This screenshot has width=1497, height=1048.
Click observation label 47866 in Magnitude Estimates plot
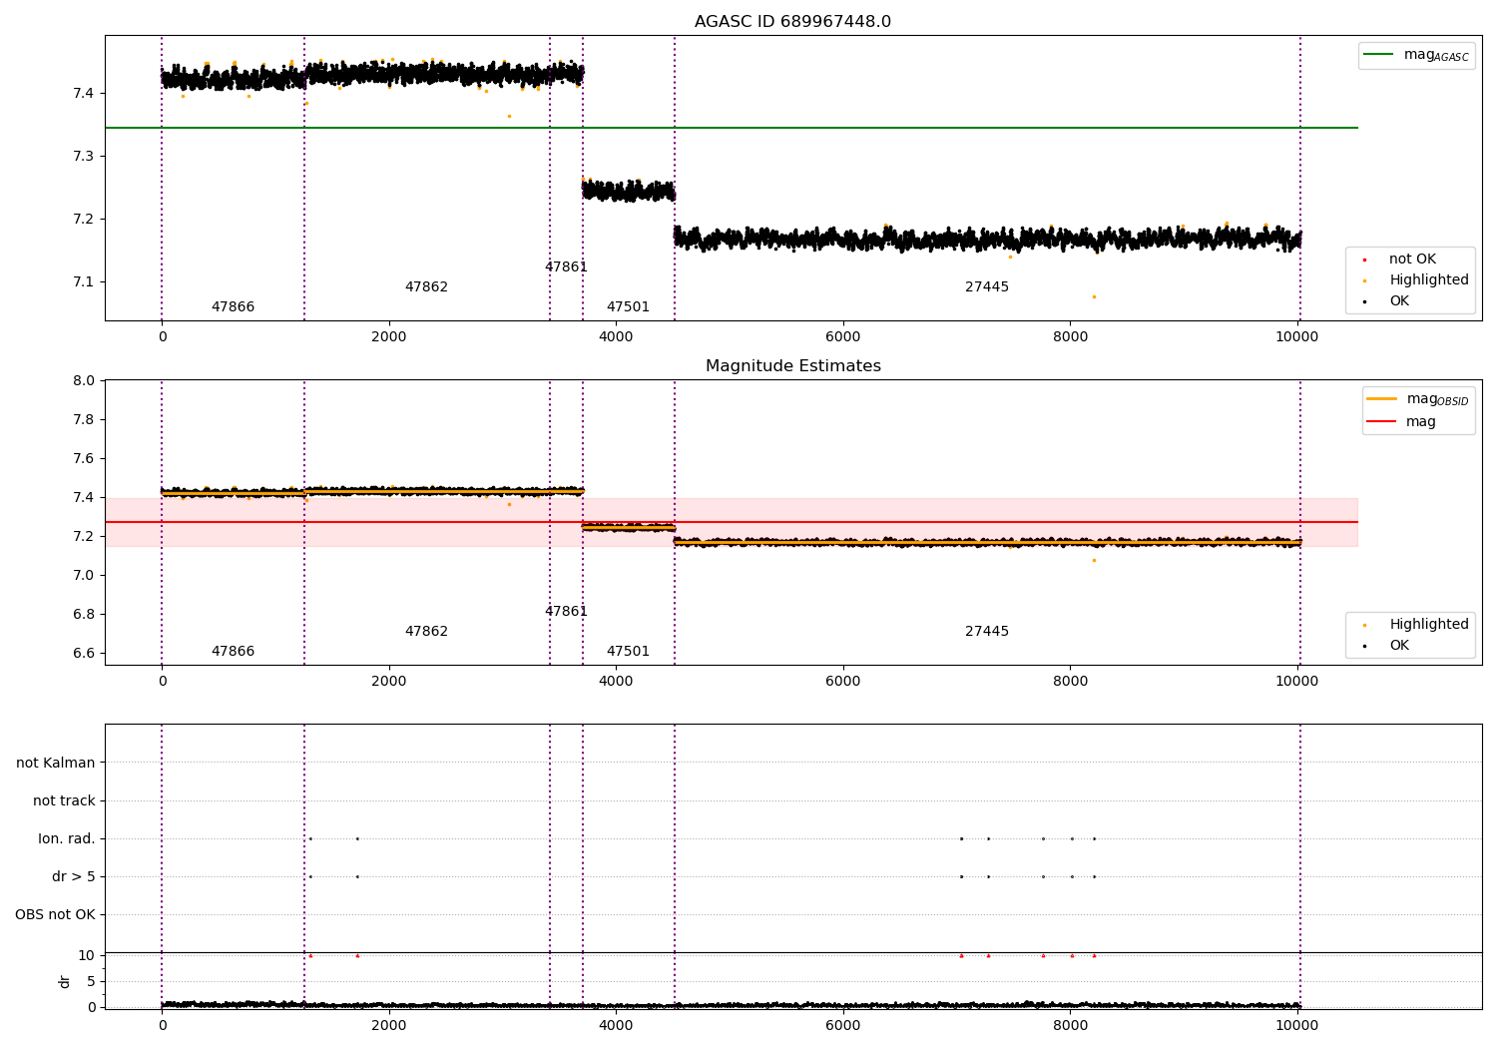pyautogui.click(x=233, y=652)
